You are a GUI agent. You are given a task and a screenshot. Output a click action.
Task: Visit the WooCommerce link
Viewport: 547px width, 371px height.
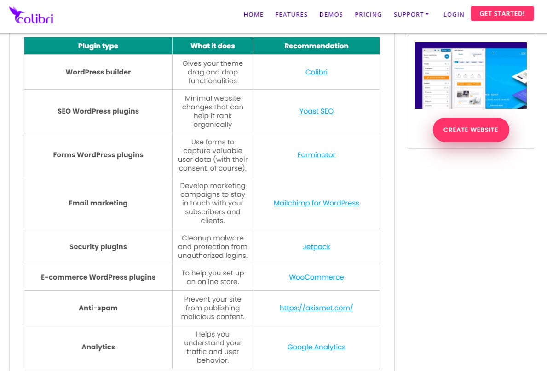point(316,277)
